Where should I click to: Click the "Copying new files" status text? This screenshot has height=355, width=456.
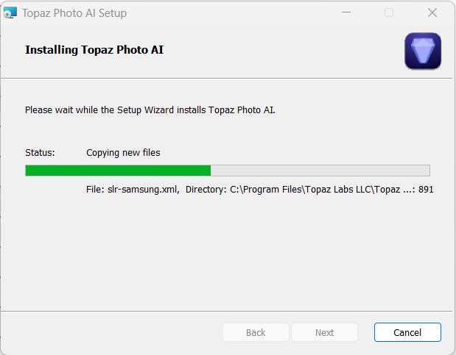(123, 153)
